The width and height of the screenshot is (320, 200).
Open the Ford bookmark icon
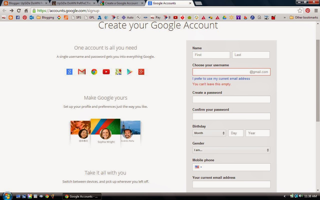(x=145, y=17)
